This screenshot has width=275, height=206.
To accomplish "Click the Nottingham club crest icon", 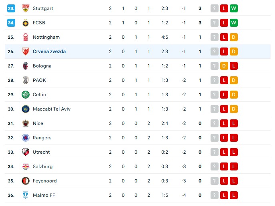I will (x=26, y=37).
